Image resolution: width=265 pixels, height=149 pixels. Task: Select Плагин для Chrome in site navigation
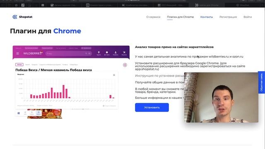[x=181, y=17]
